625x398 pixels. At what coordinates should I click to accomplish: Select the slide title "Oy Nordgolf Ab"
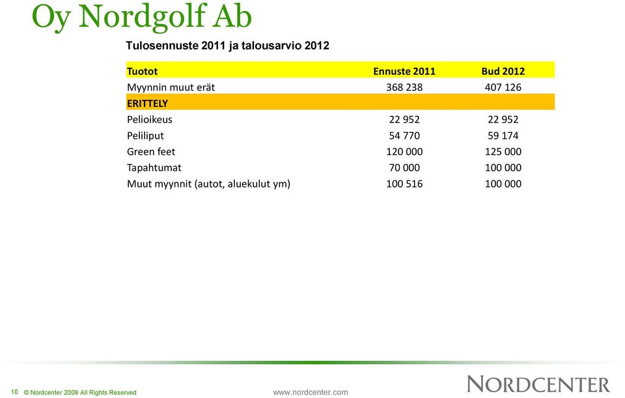(x=141, y=17)
